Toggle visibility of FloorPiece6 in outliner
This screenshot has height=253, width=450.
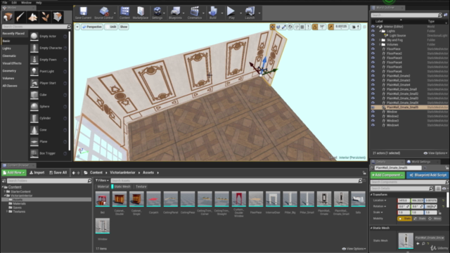pyautogui.click(x=373, y=72)
